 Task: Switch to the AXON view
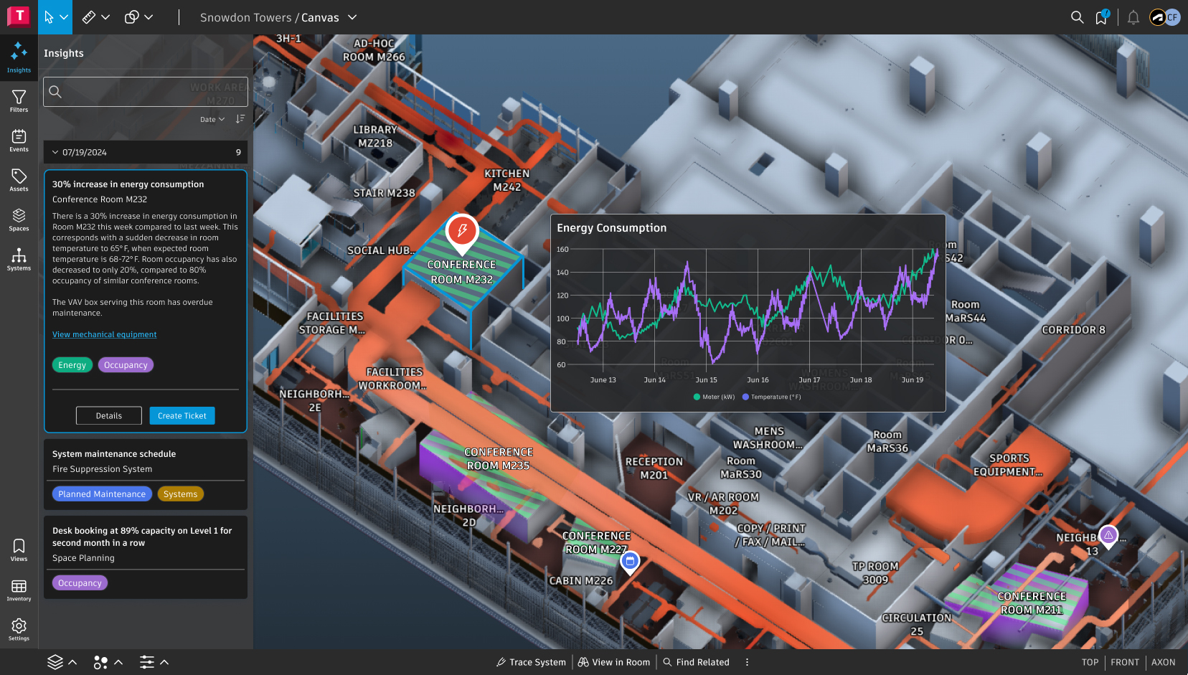pos(1163,662)
